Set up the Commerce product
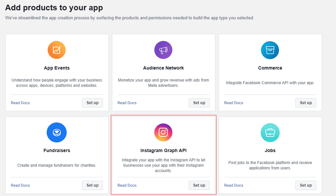The width and height of the screenshot is (336, 196). coord(306,103)
